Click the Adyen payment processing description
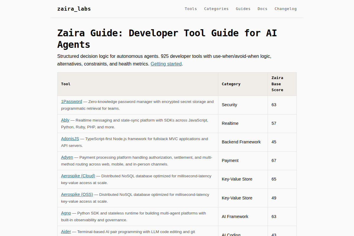The image size is (354, 236). (x=137, y=161)
